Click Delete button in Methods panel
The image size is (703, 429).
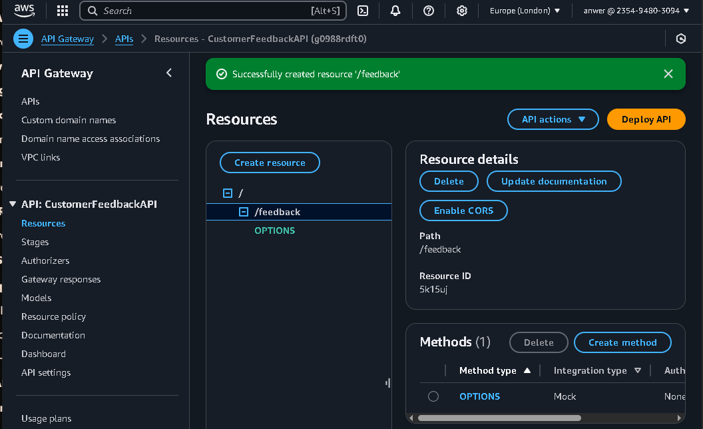tap(539, 342)
